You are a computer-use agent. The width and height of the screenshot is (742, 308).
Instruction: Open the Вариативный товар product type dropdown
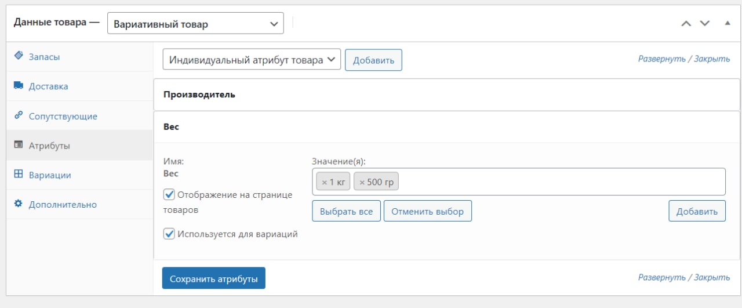pos(195,24)
